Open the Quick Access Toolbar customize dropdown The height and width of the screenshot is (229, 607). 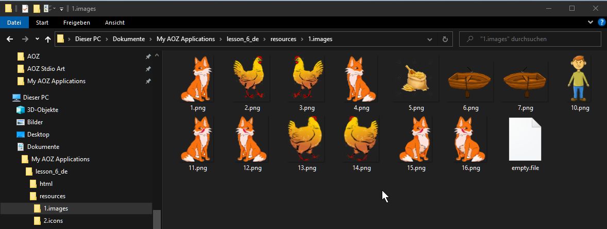click(x=62, y=9)
